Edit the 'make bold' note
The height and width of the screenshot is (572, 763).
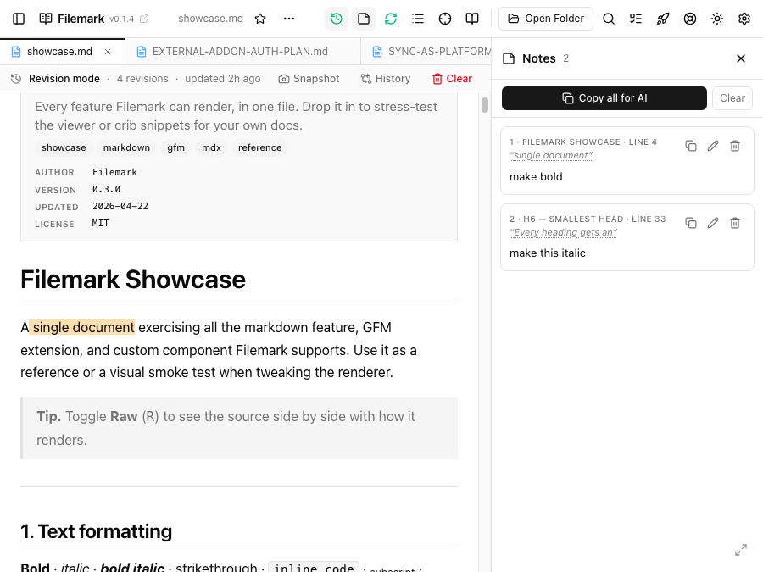(x=713, y=146)
